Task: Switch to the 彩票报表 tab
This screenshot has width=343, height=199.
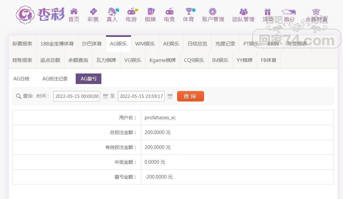Action: pos(22,43)
